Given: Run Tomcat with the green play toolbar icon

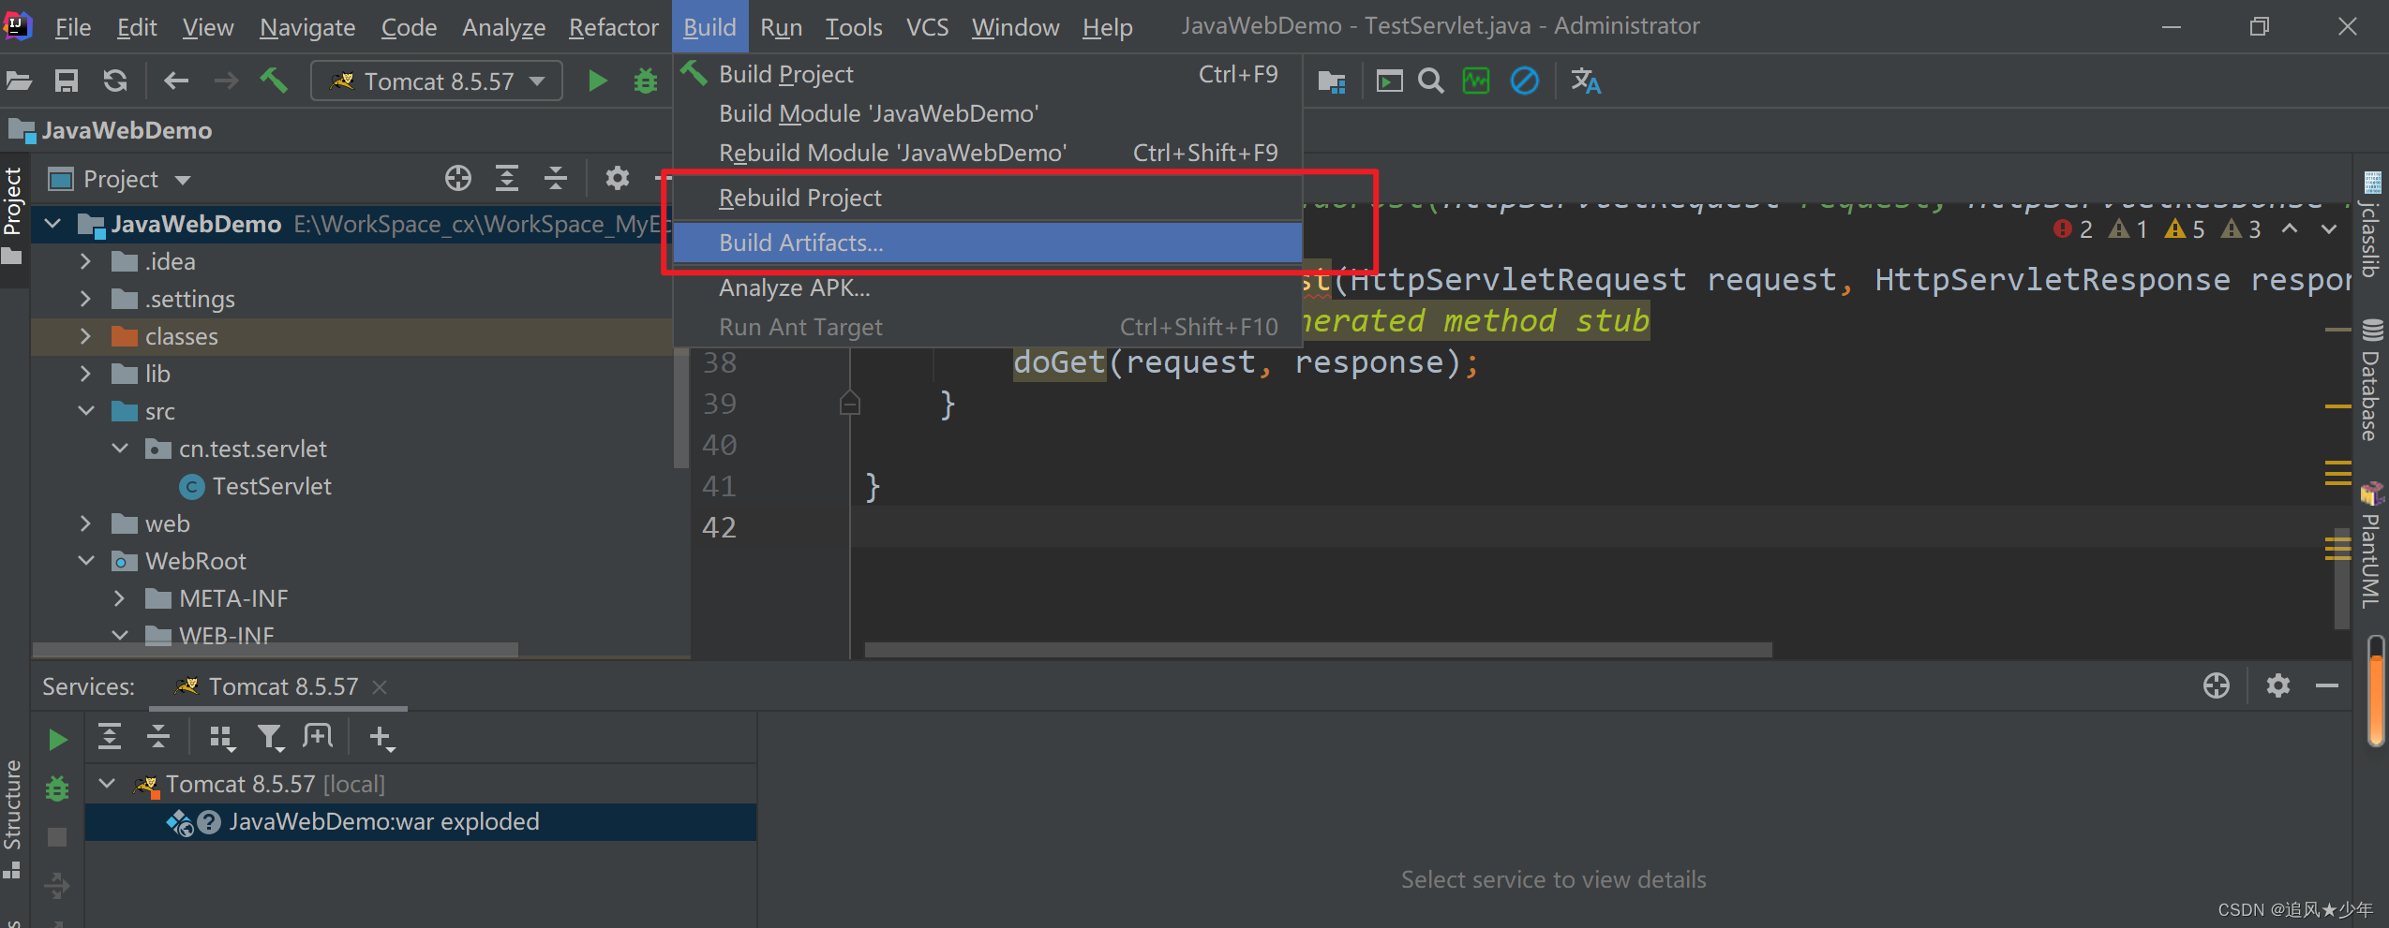Looking at the screenshot, I should [x=597, y=81].
